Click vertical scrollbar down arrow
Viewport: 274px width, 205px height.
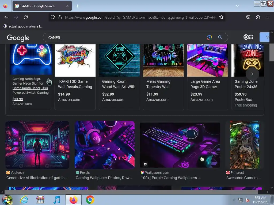pyautogui.click(x=272, y=188)
